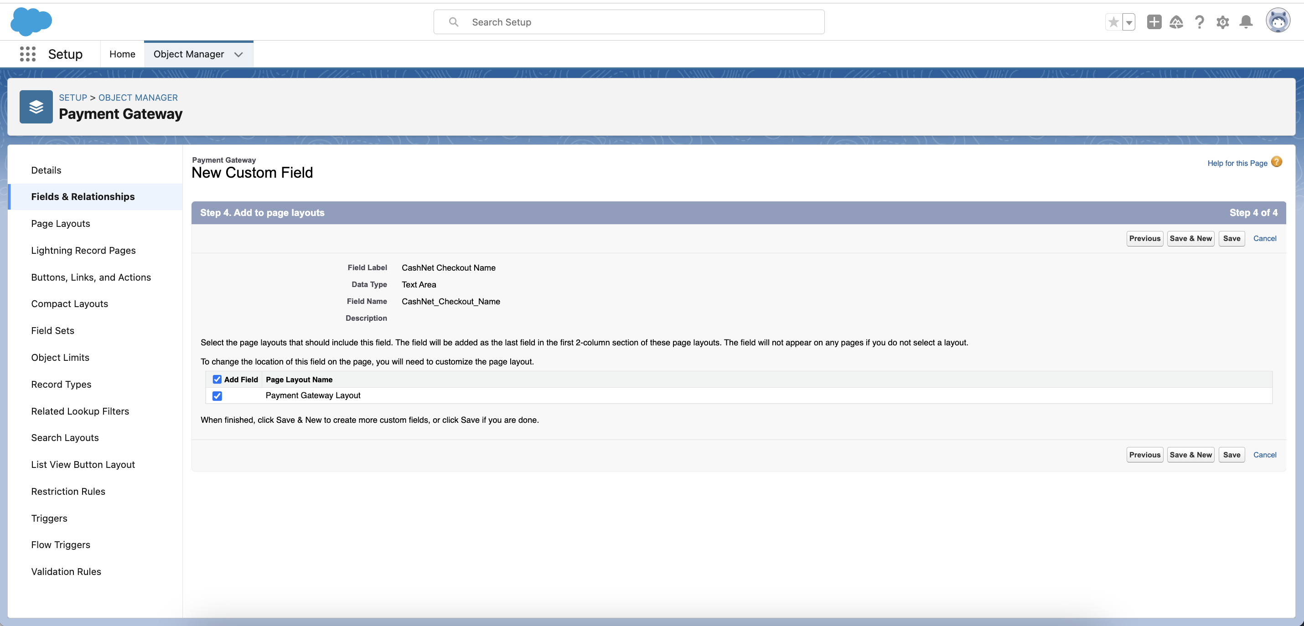Click the Search Setup input field
Image resolution: width=1304 pixels, height=626 pixels.
[x=628, y=21]
